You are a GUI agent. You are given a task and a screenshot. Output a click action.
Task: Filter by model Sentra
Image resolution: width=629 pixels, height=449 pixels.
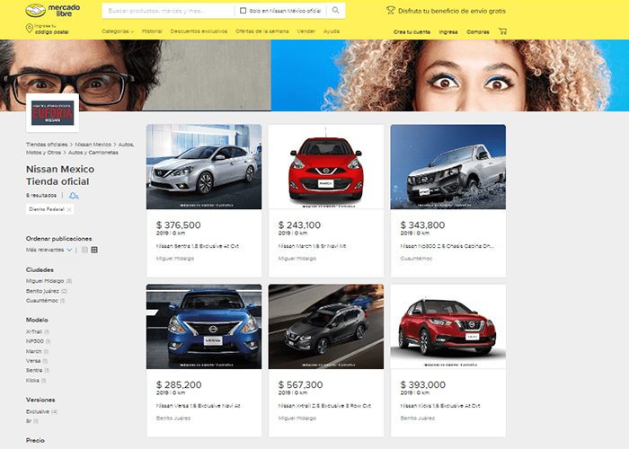(x=38, y=370)
